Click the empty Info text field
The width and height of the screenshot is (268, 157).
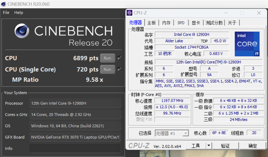point(75,148)
